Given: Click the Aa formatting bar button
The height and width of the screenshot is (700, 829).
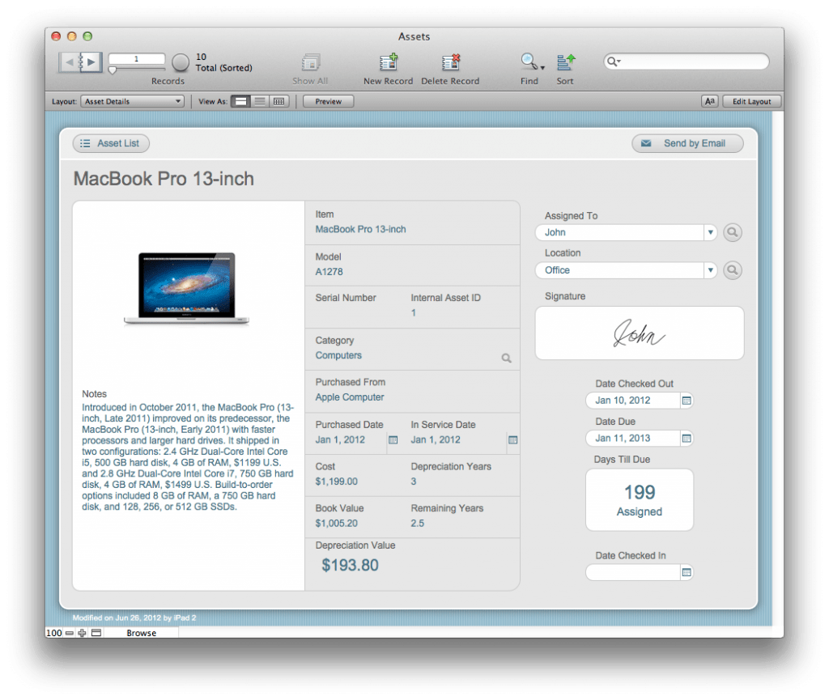Looking at the screenshot, I should coord(709,101).
